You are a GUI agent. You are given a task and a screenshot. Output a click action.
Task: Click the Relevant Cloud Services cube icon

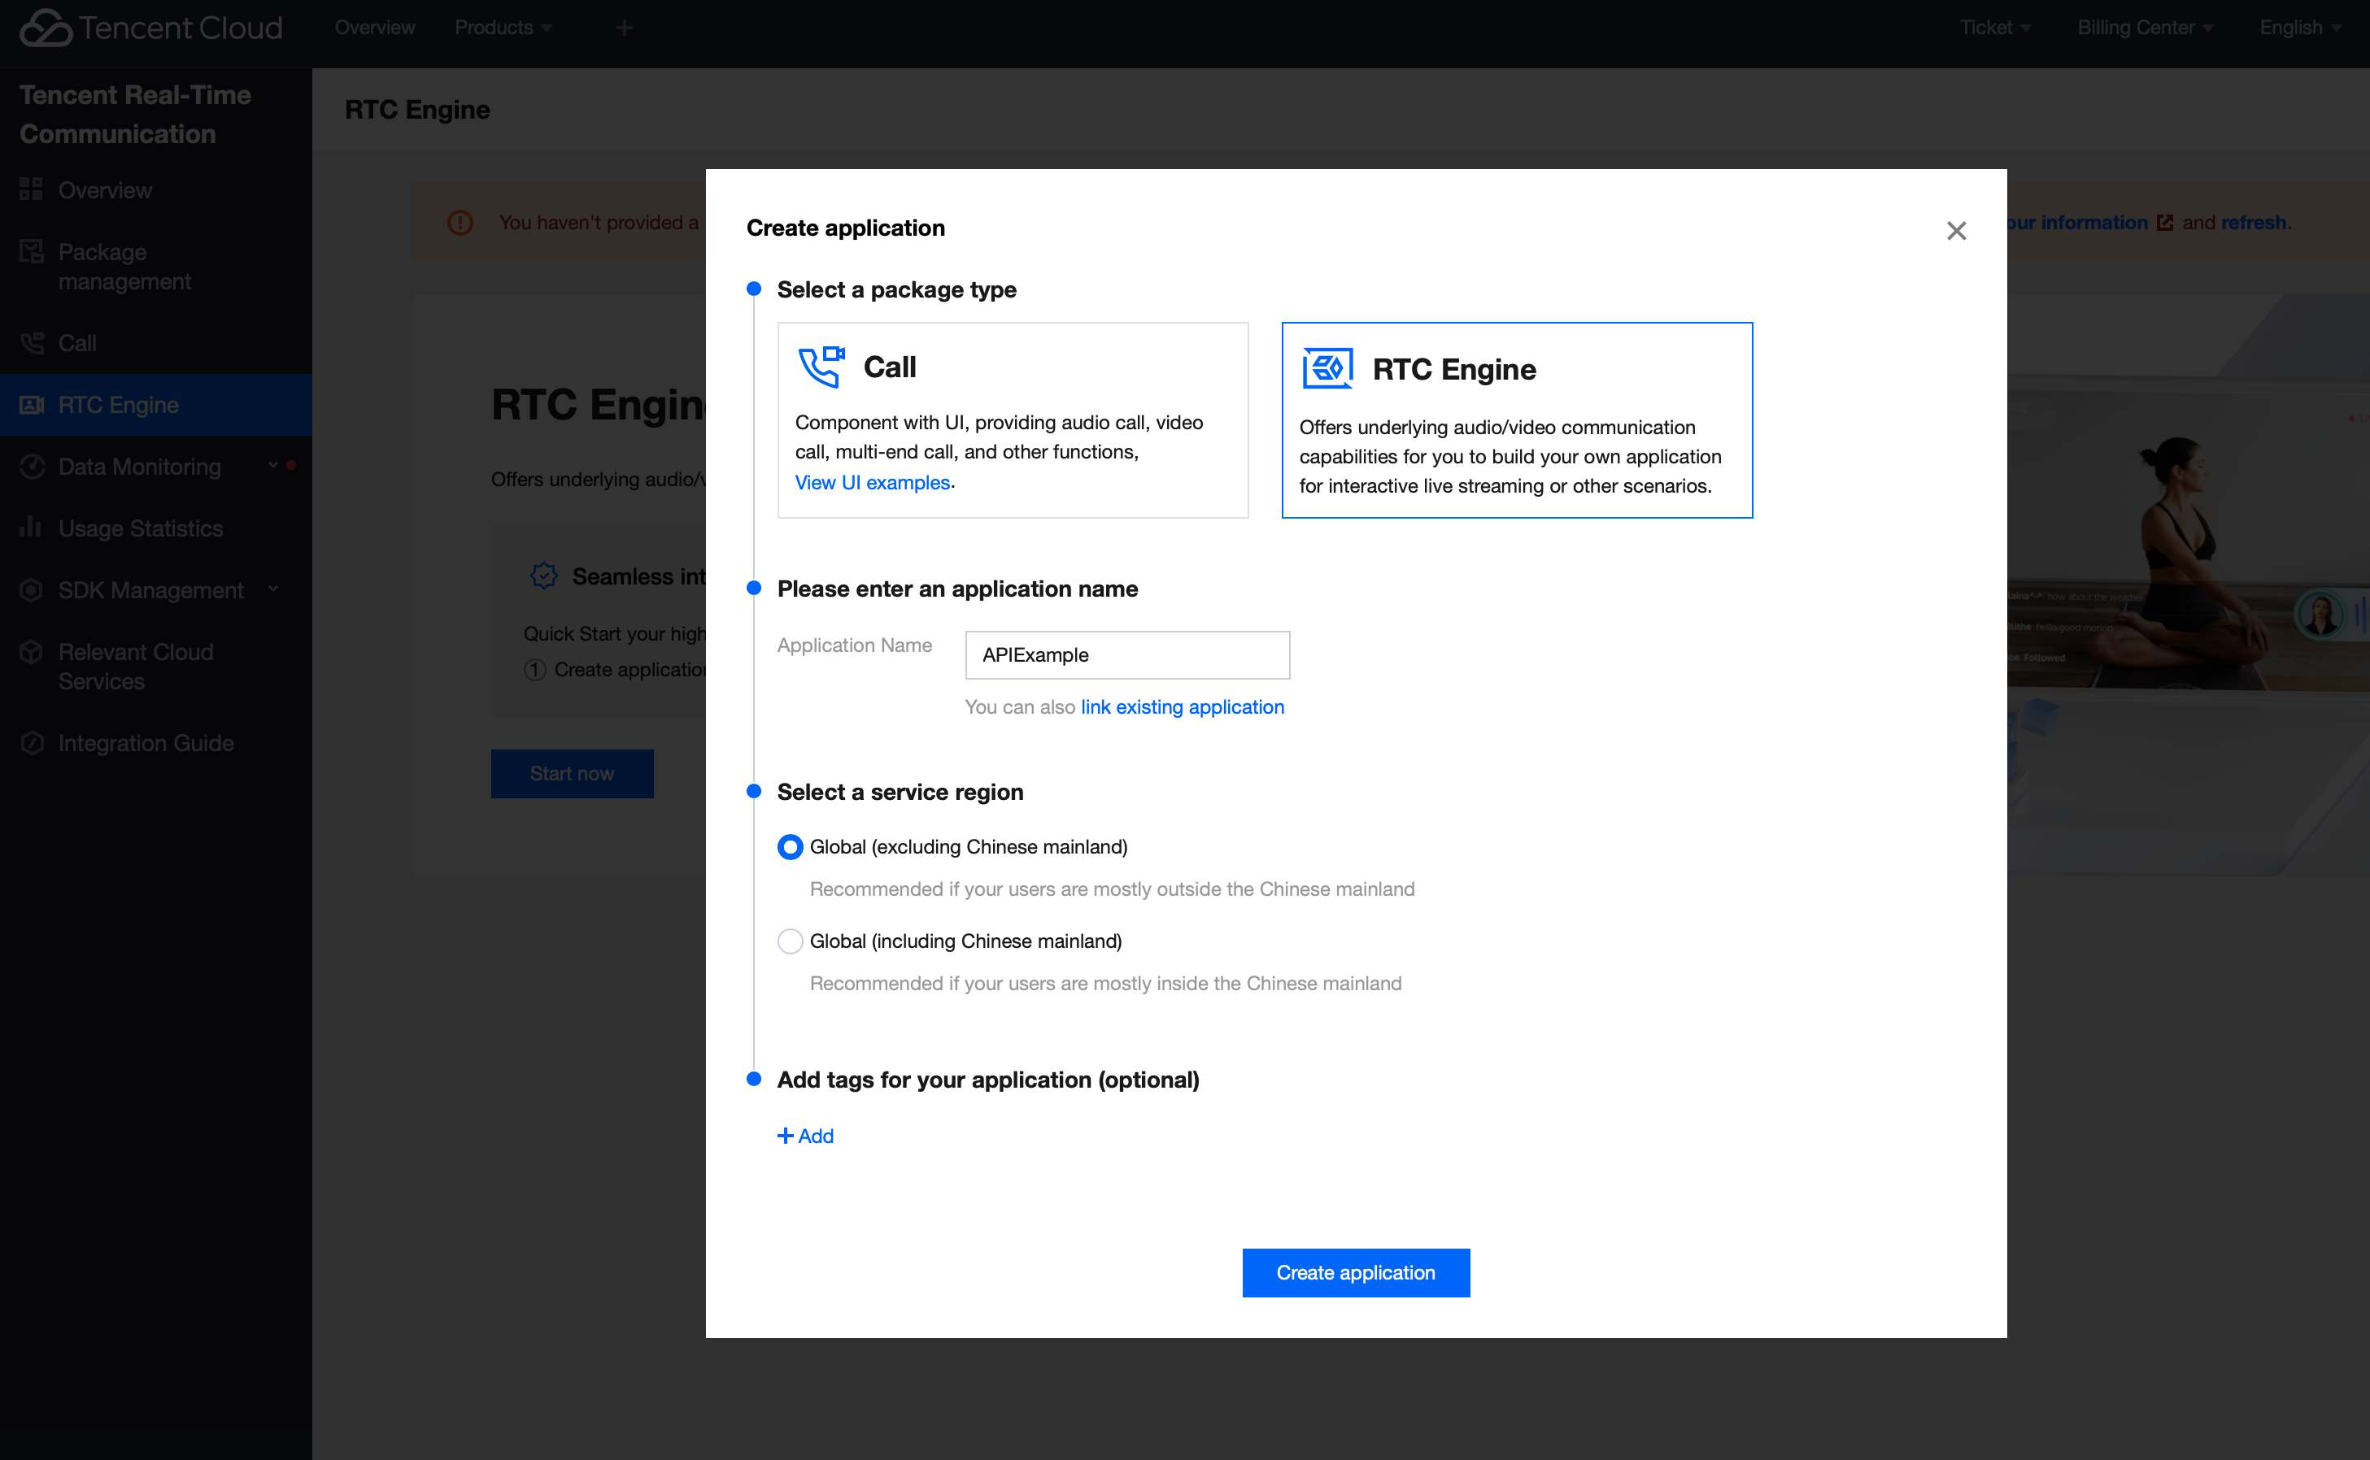pyautogui.click(x=31, y=652)
